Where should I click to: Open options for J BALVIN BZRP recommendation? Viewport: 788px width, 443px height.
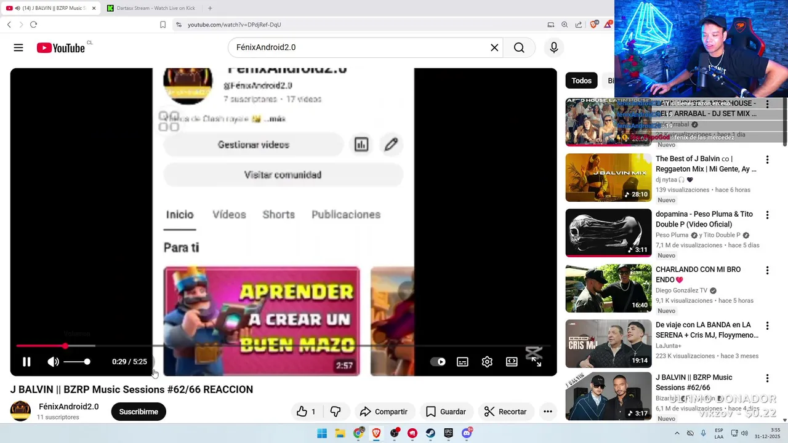point(767,378)
